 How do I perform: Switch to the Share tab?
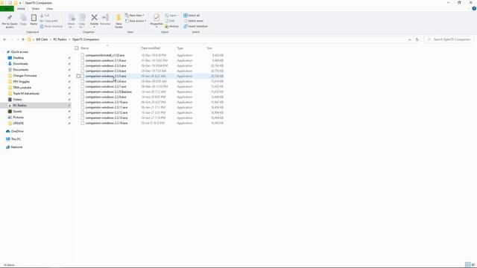pyautogui.click(x=36, y=9)
